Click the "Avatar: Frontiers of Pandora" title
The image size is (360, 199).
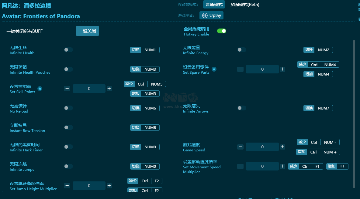point(41,16)
